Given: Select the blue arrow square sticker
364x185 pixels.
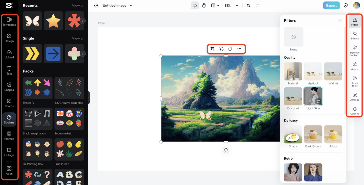Looking at the screenshot, I should 53,54.
